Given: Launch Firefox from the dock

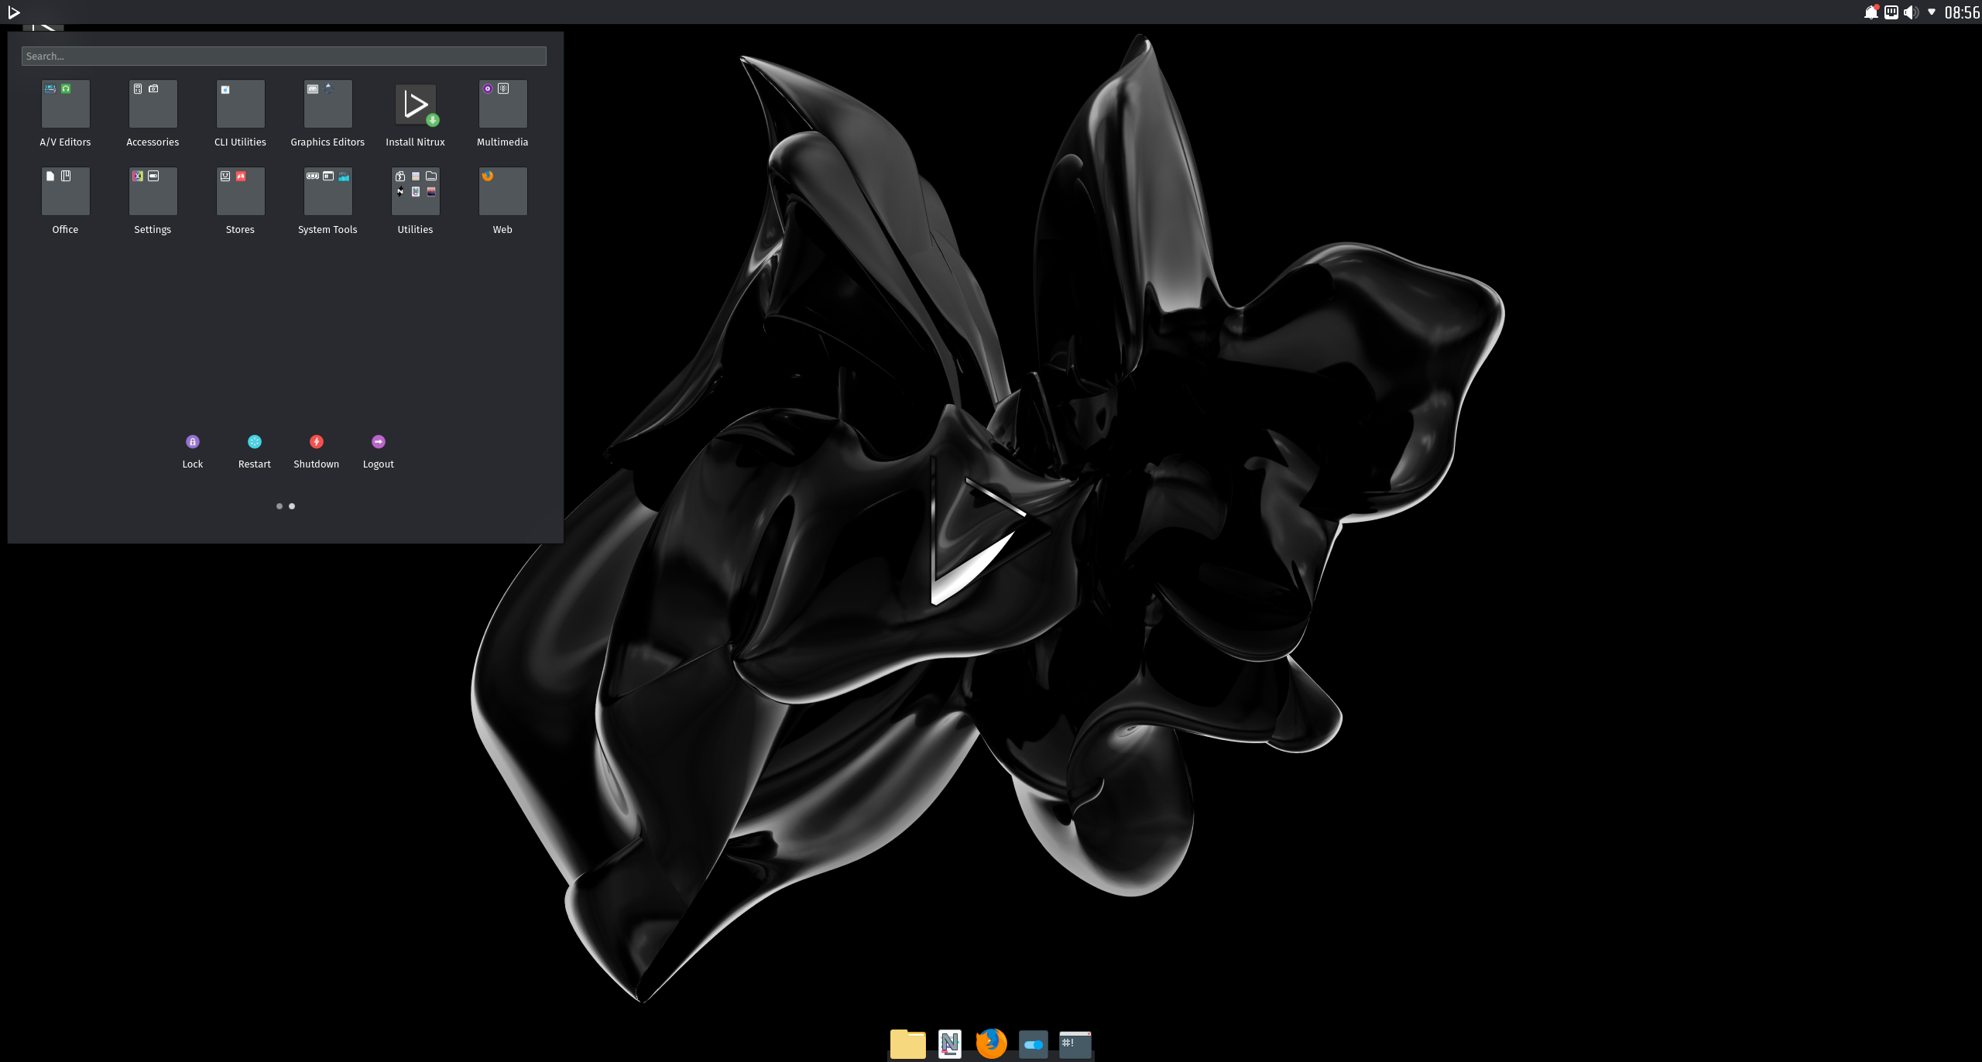Looking at the screenshot, I should [992, 1043].
